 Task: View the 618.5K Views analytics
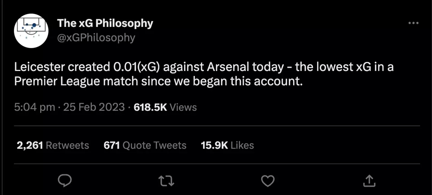click(165, 107)
